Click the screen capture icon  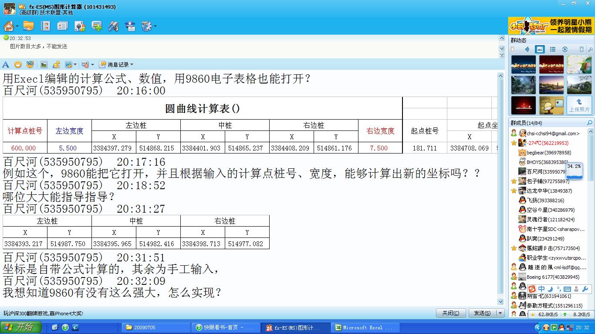68,64
